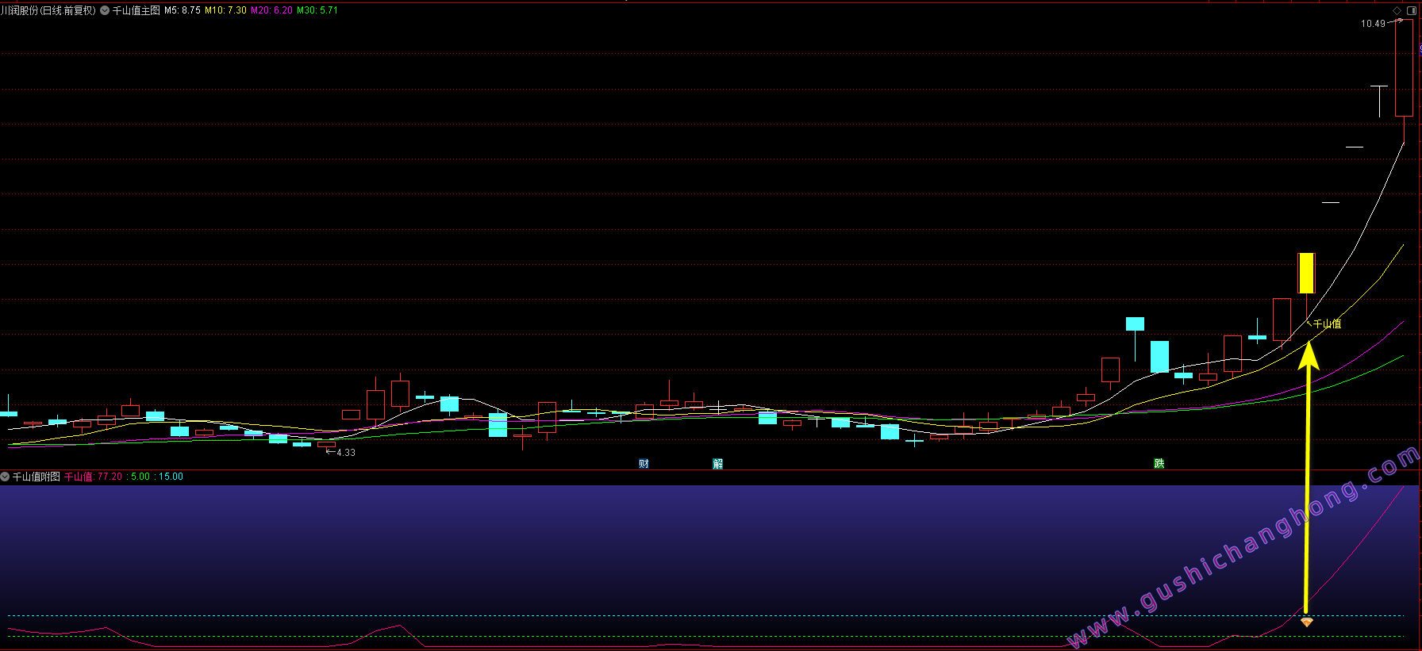Click the 解 event marker icon
Viewport: 1422px width, 651px height.
coord(717,463)
